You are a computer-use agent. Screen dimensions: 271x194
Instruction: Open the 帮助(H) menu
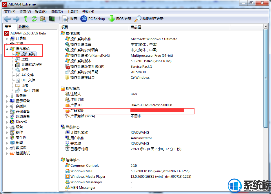[x=88, y=12]
